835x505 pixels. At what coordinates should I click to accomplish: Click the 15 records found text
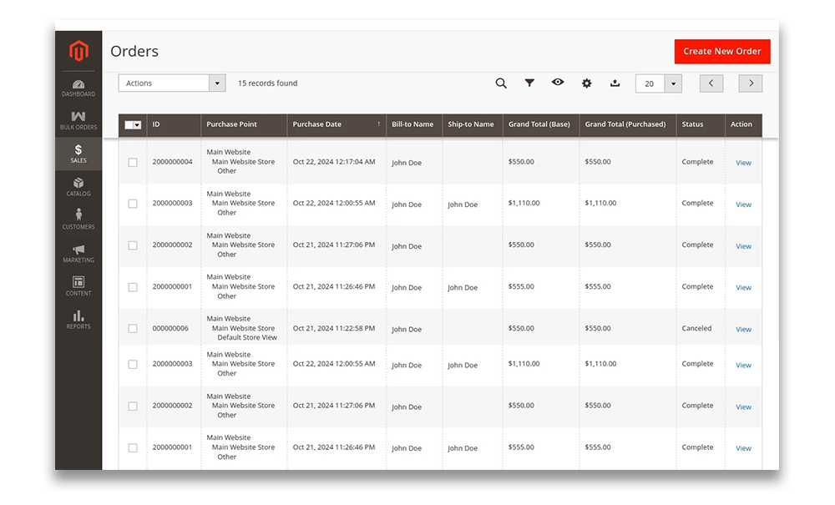pos(268,83)
